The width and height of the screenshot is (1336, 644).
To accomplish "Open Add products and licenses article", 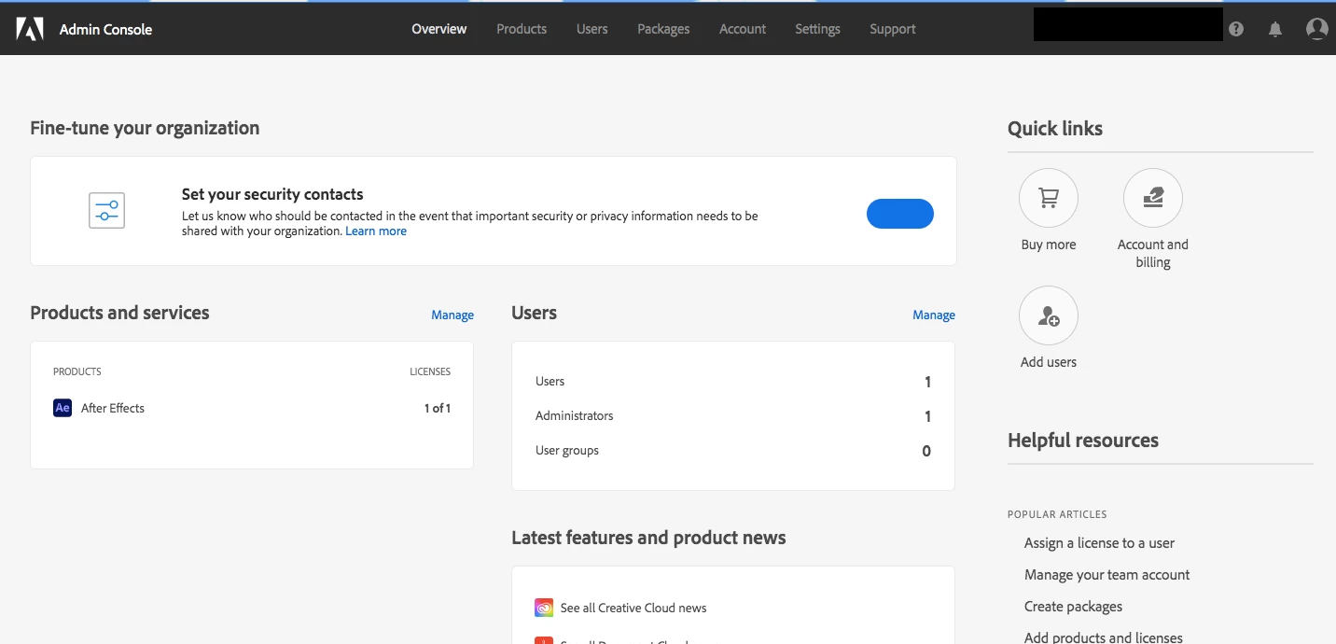I will click(1104, 637).
